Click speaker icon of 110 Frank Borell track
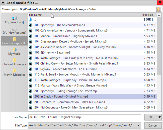The height and width of the screenshot is (130, 163). click(31, 74)
